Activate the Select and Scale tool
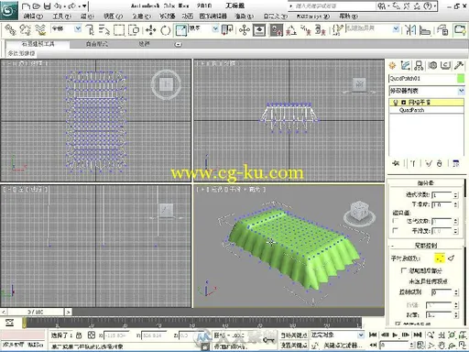This screenshot has height=352, width=469. (180, 30)
